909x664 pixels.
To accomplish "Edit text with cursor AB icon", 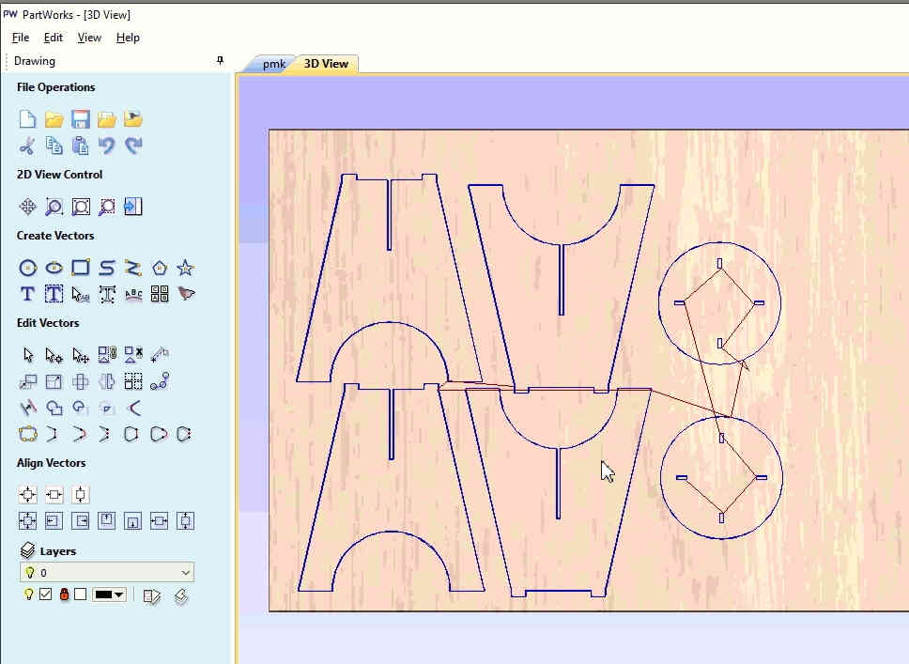I will coord(81,294).
